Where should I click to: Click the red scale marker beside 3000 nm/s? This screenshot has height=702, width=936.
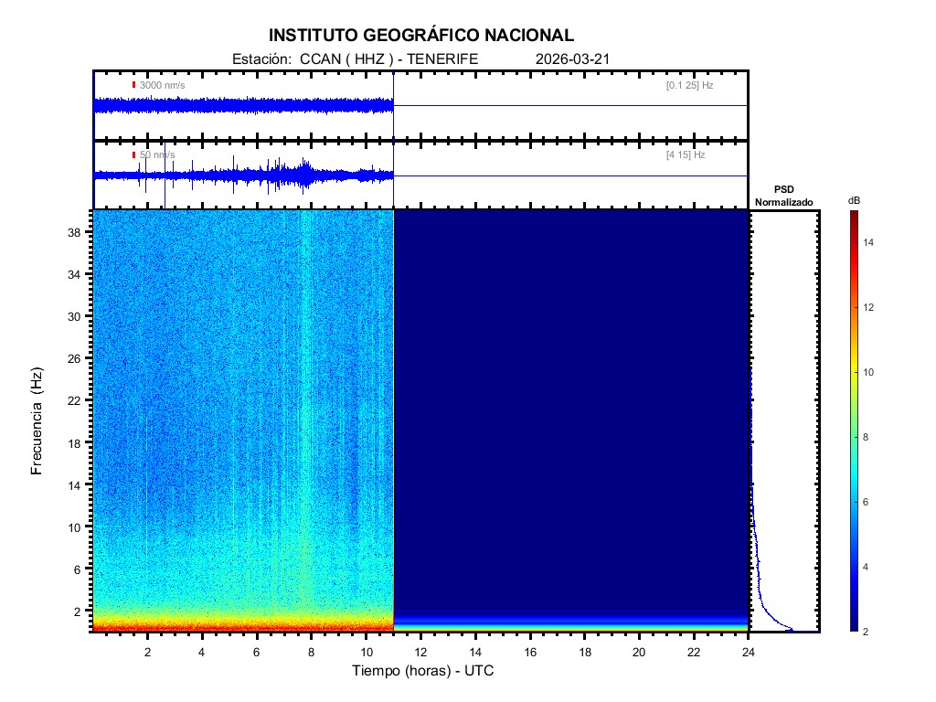(x=133, y=85)
